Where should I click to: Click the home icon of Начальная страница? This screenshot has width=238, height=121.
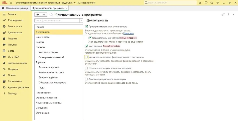point(3,8)
